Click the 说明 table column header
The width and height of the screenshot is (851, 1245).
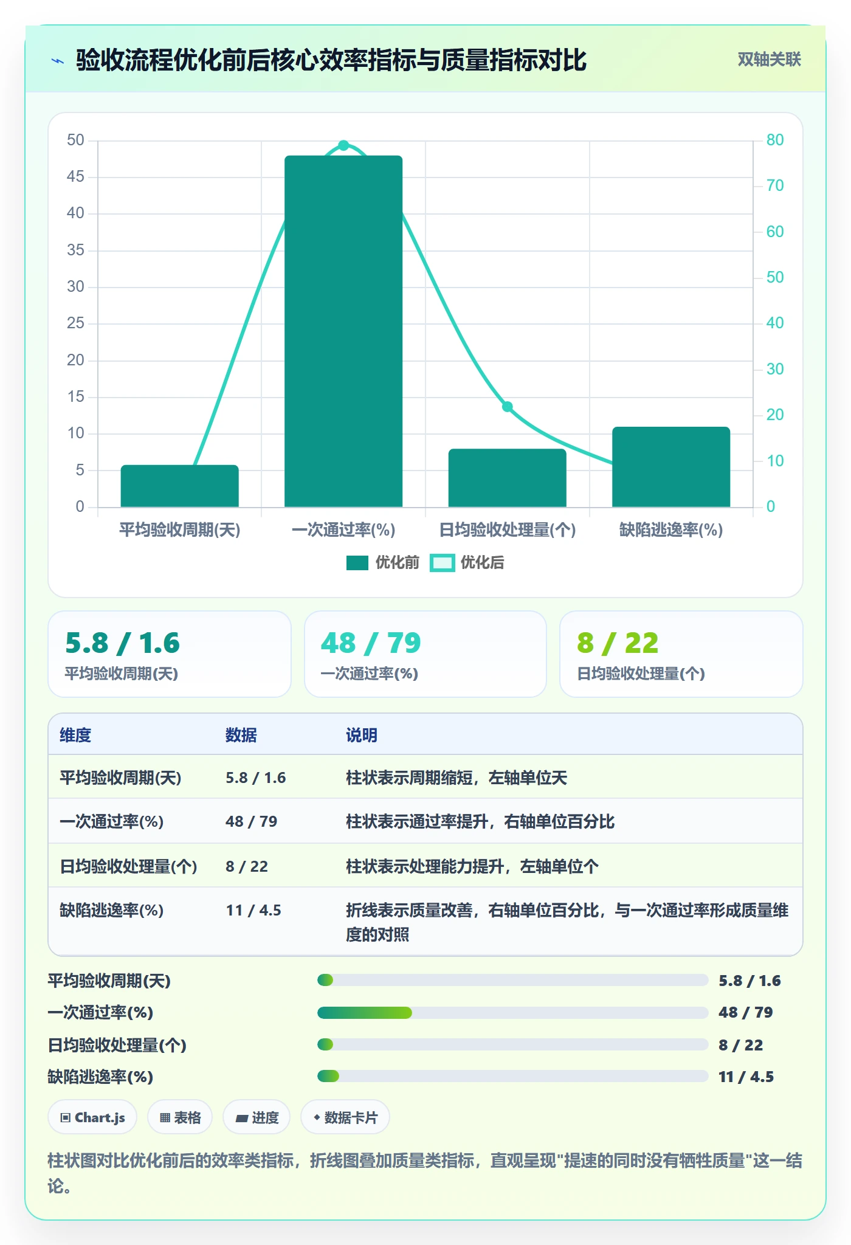(x=362, y=735)
